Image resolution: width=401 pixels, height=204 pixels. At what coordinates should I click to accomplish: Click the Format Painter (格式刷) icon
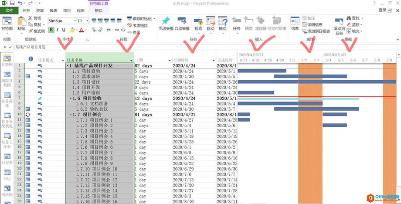coord(31,31)
